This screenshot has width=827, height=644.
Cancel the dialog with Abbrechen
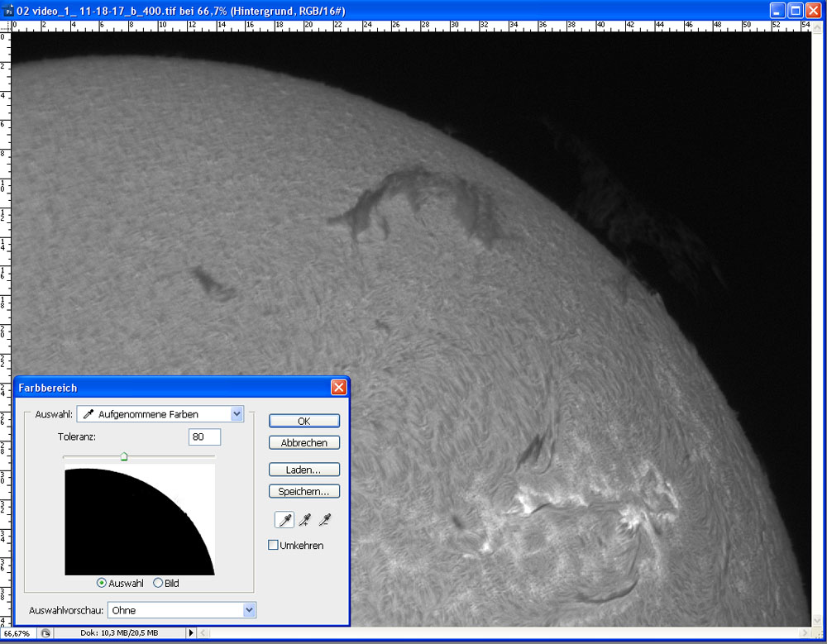(304, 442)
